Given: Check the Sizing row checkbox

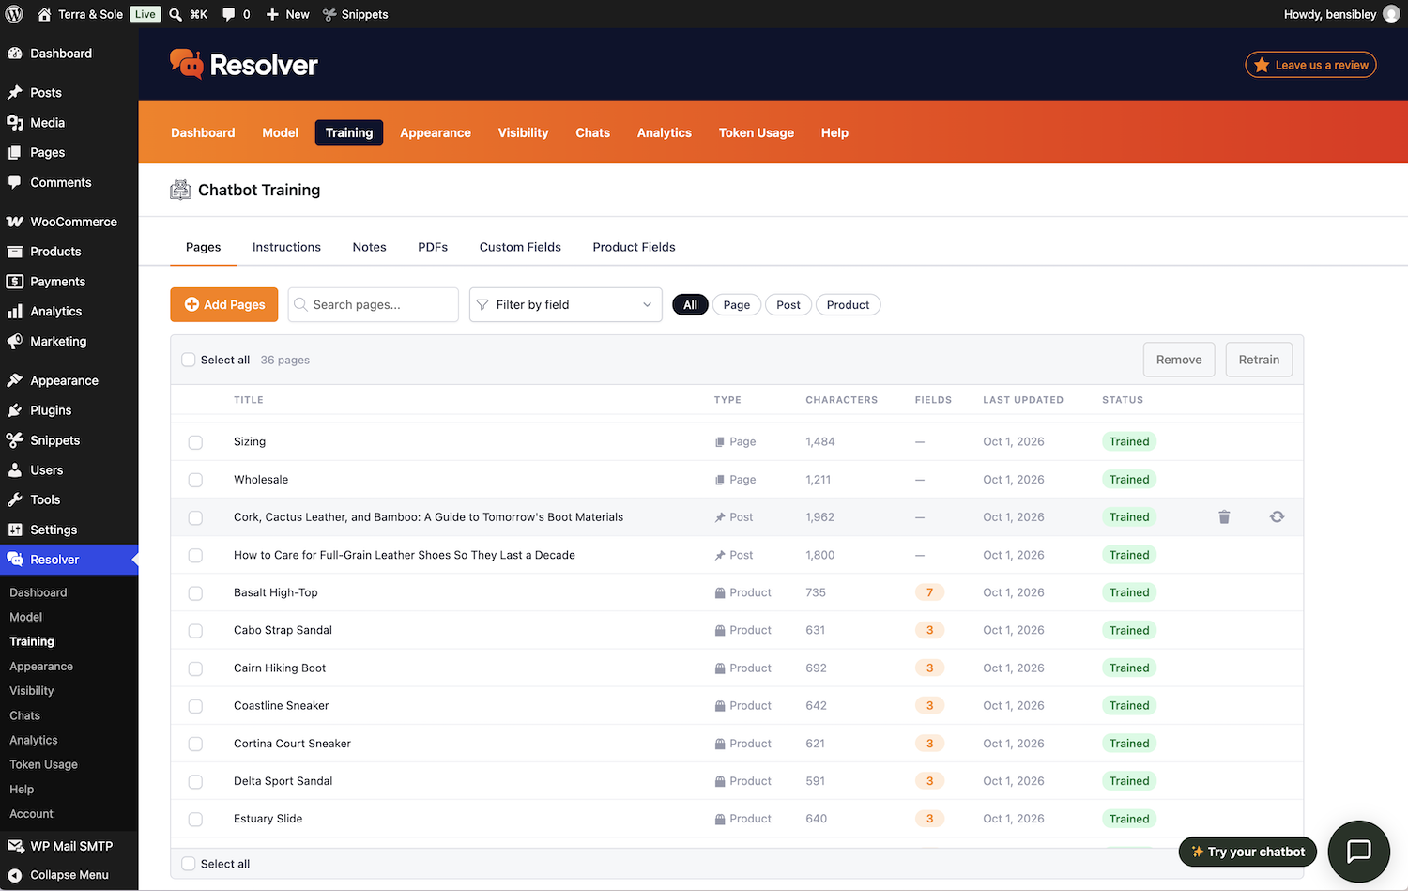Looking at the screenshot, I should [195, 442].
